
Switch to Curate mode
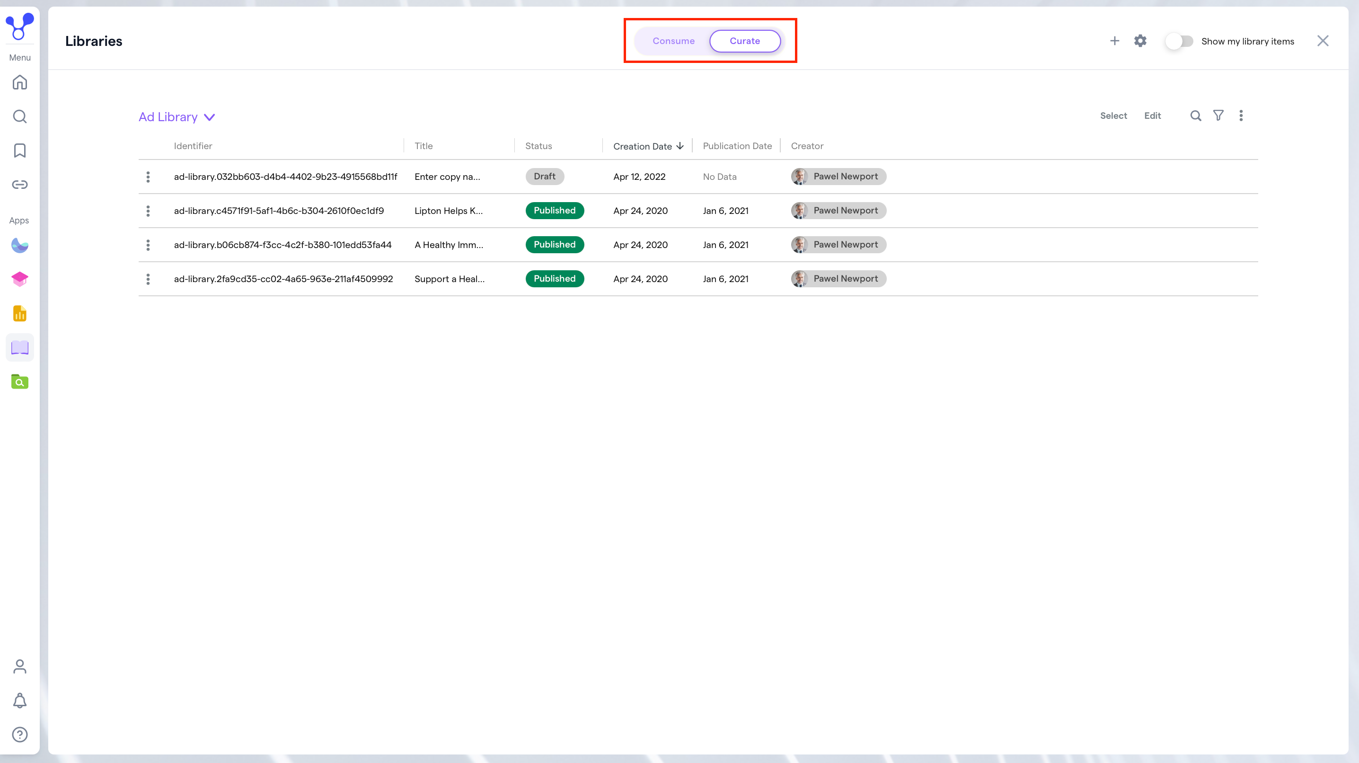click(745, 41)
